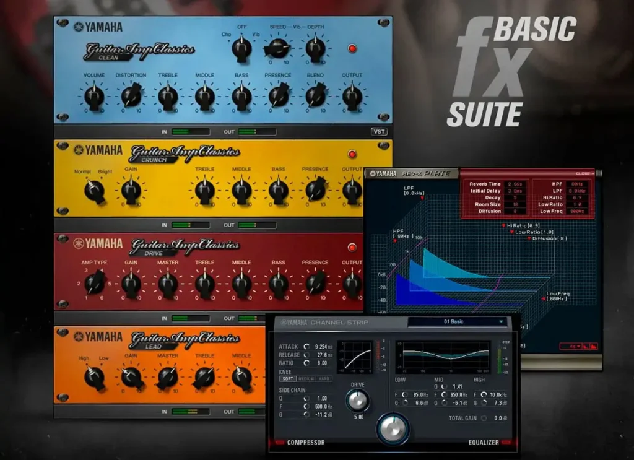Adjust the Clean amp BASS knob
634x460 pixels.
click(x=241, y=97)
